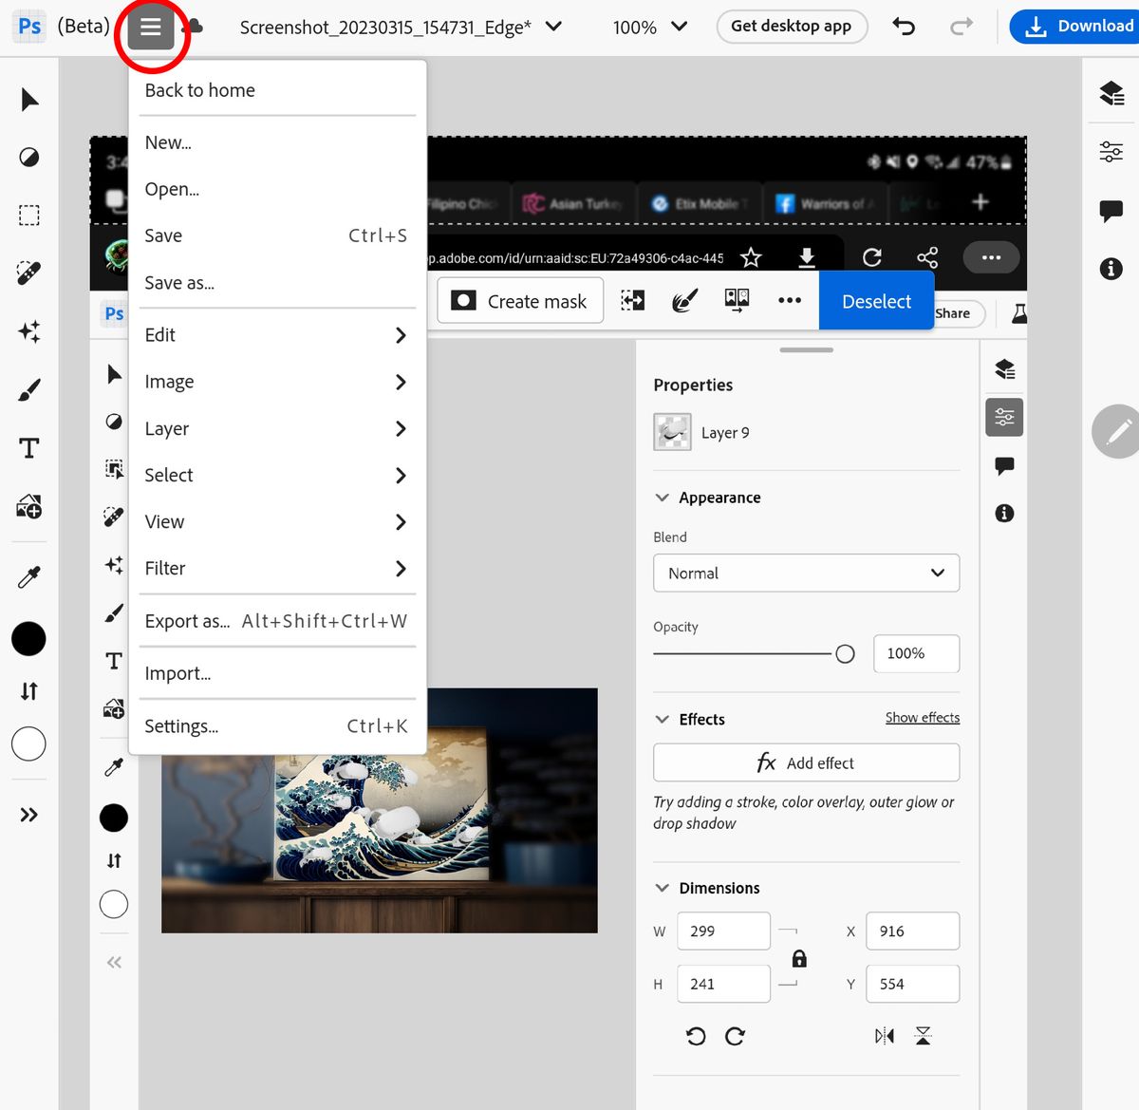Select the Rectangular marquee selection tool
Image resolution: width=1139 pixels, height=1110 pixels.
pos(29,216)
